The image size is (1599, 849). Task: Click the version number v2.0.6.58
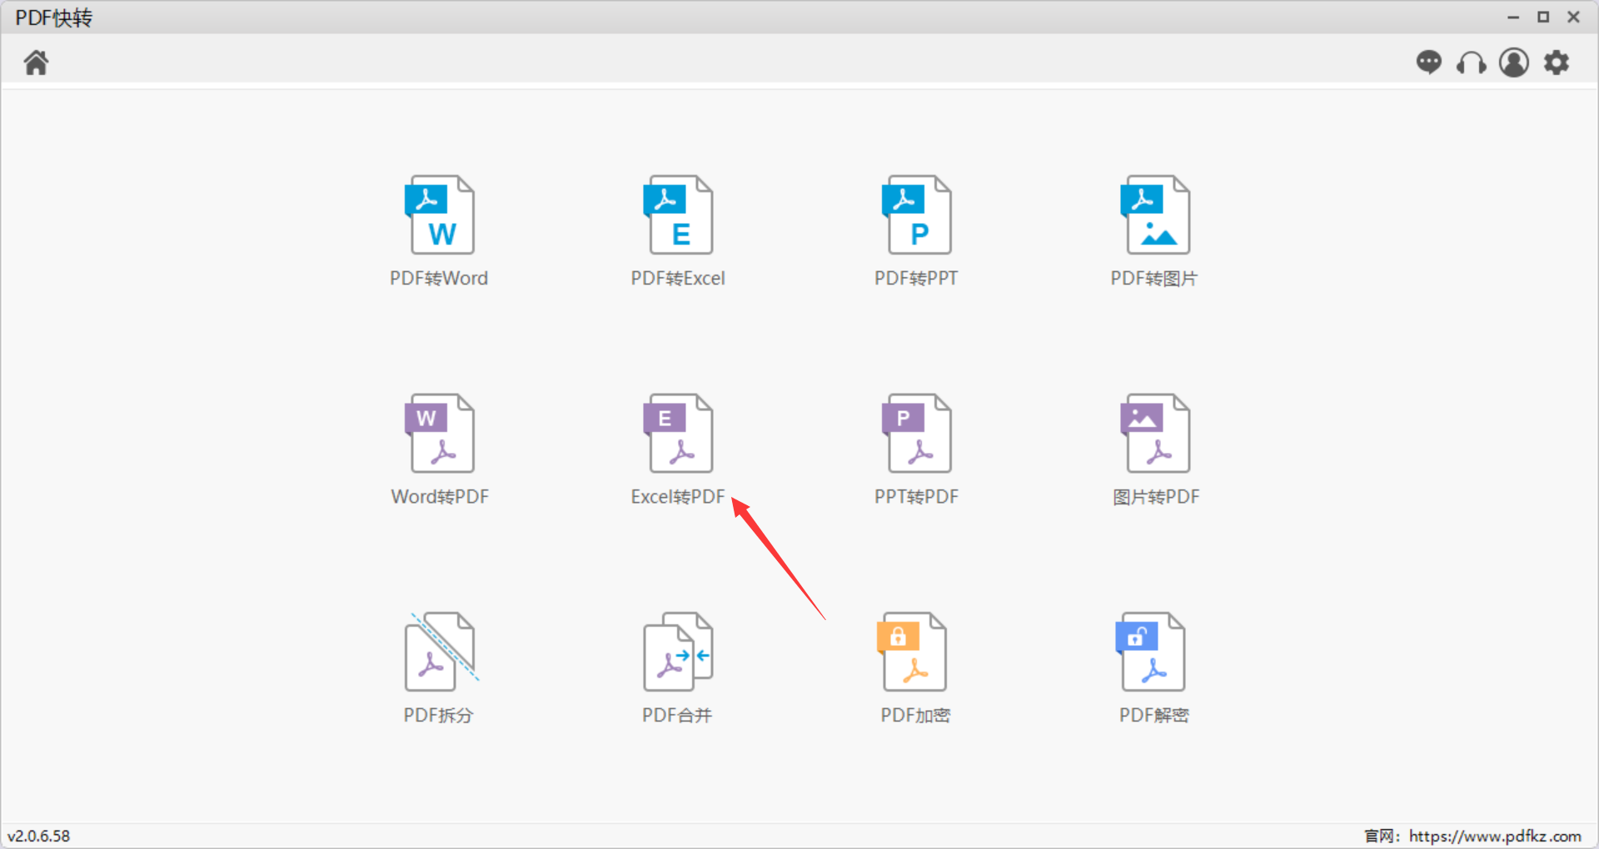click(41, 836)
